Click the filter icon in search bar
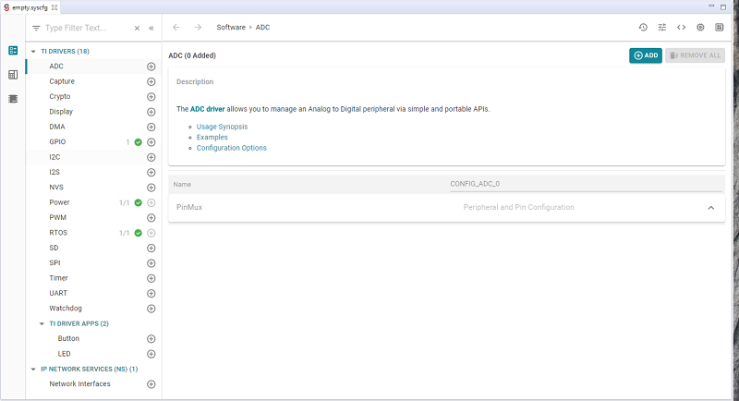The image size is (739, 401). pos(36,28)
